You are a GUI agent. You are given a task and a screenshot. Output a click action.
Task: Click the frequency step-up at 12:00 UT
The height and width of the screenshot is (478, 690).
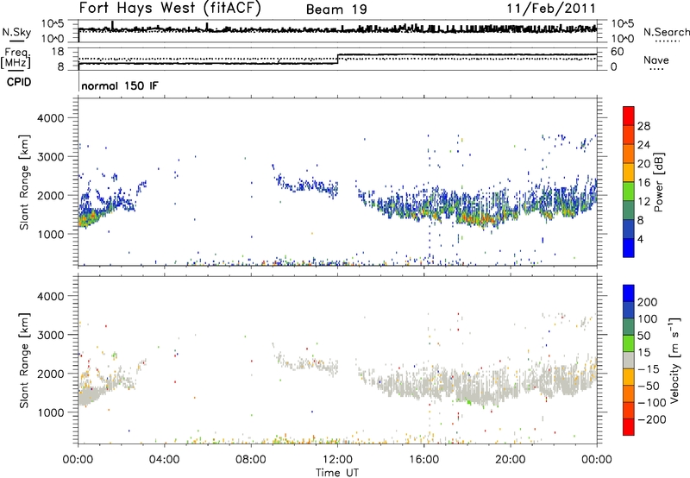(x=337, y=59)
